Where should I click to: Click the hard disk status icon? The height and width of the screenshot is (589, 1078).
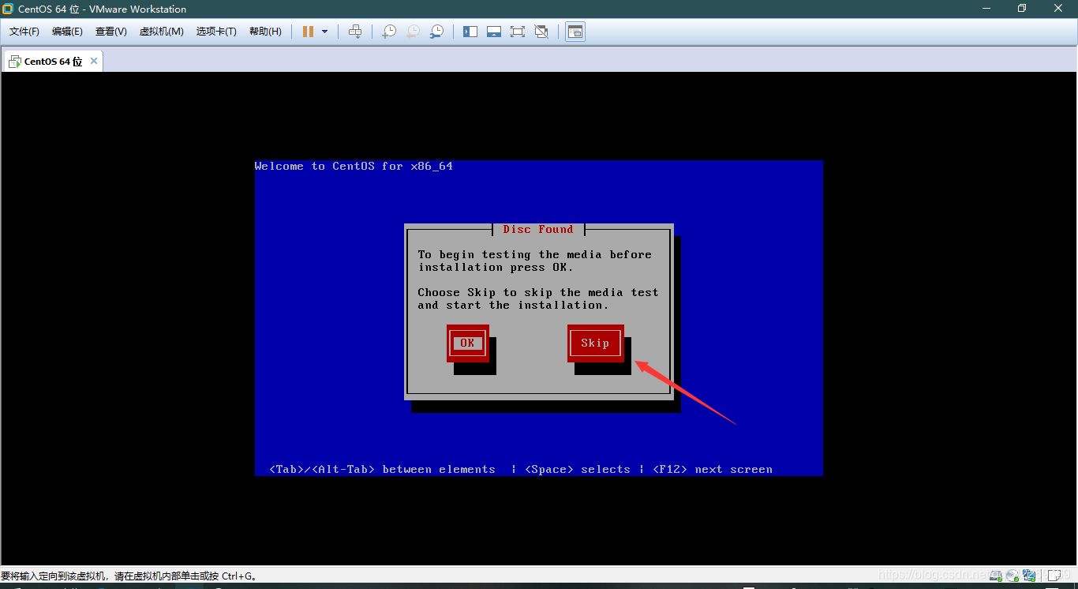(996, 576)
